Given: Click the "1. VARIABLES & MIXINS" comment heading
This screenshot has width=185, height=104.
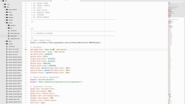Looking at the screenshot, I should pos(43,34).
